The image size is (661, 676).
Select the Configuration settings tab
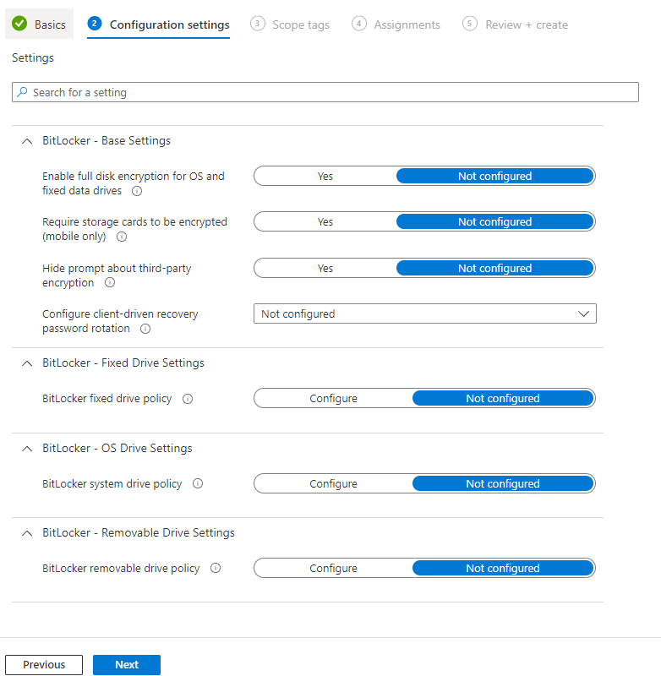(x=158, y=25)
